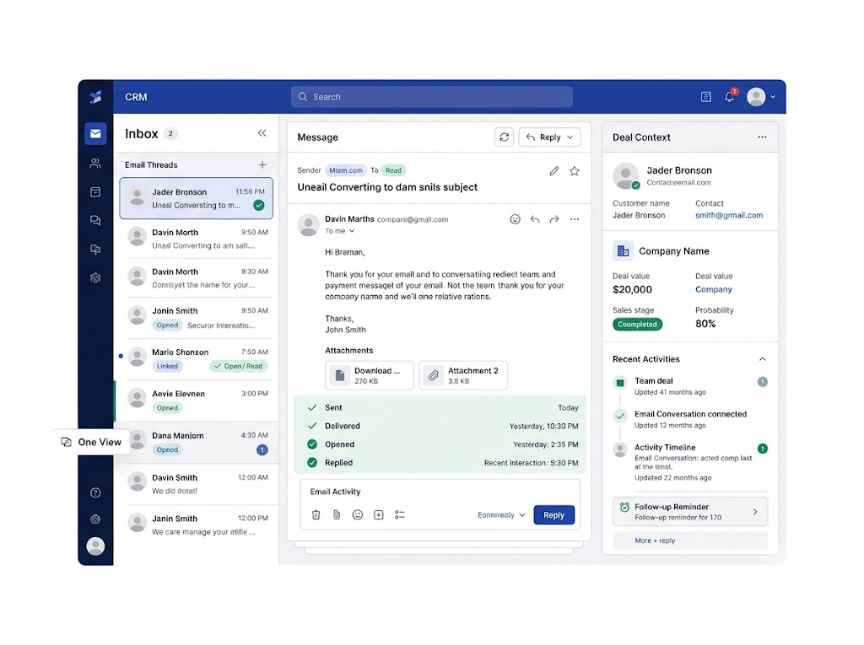This screenshot has height=645, width=864.
Task: Open the three-dot menu on the email
Action: (574, 219)
